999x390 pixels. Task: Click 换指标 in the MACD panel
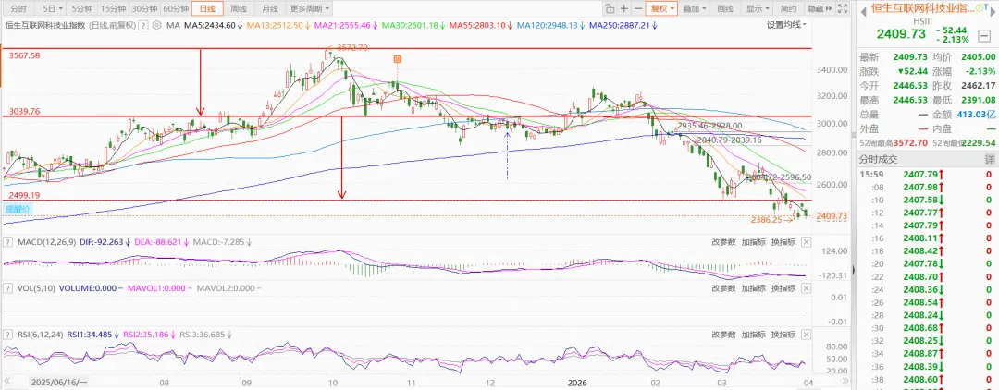pyautogui.click(x=783, y=242)
